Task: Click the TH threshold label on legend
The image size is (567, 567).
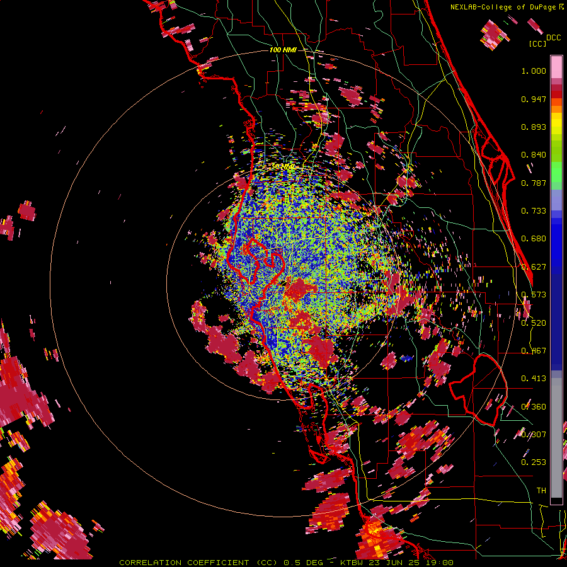Action: coord(541,490)
